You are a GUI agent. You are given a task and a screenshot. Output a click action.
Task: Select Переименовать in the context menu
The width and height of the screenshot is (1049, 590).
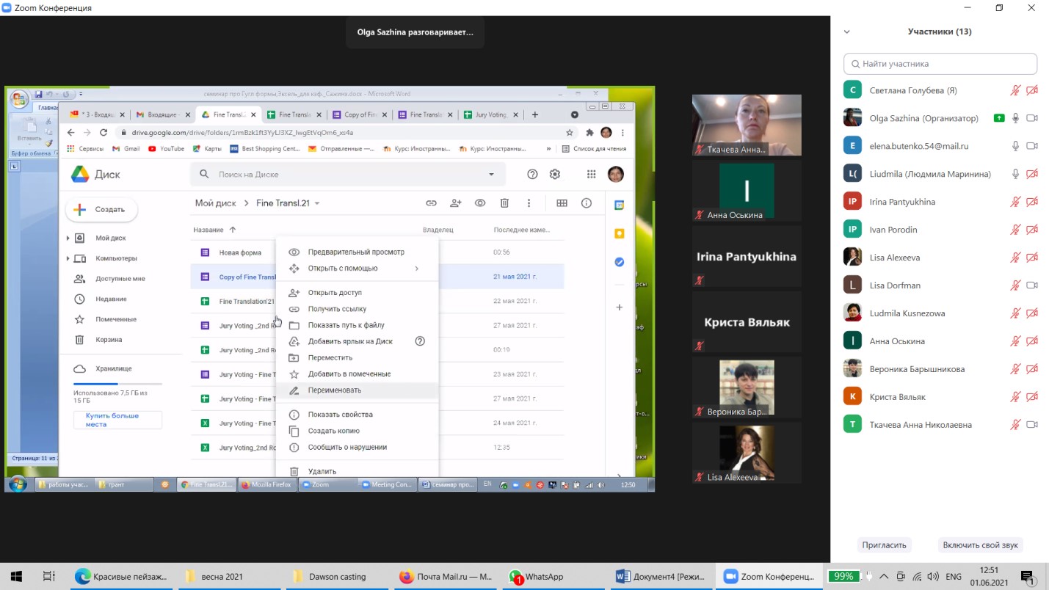pyautogui.click(x=335, y=390)
